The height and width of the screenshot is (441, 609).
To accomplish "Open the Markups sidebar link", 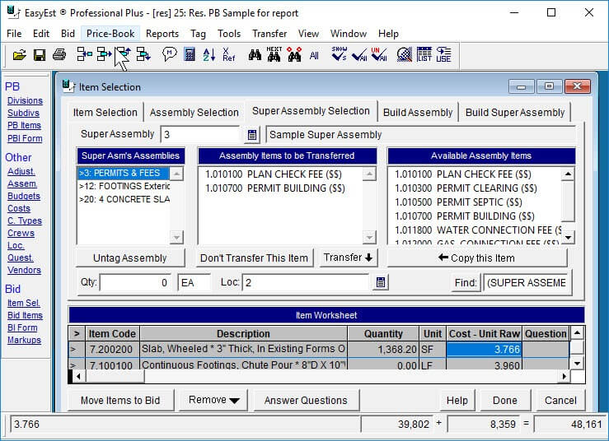I will pyautogui.click(x=24, y=340).
